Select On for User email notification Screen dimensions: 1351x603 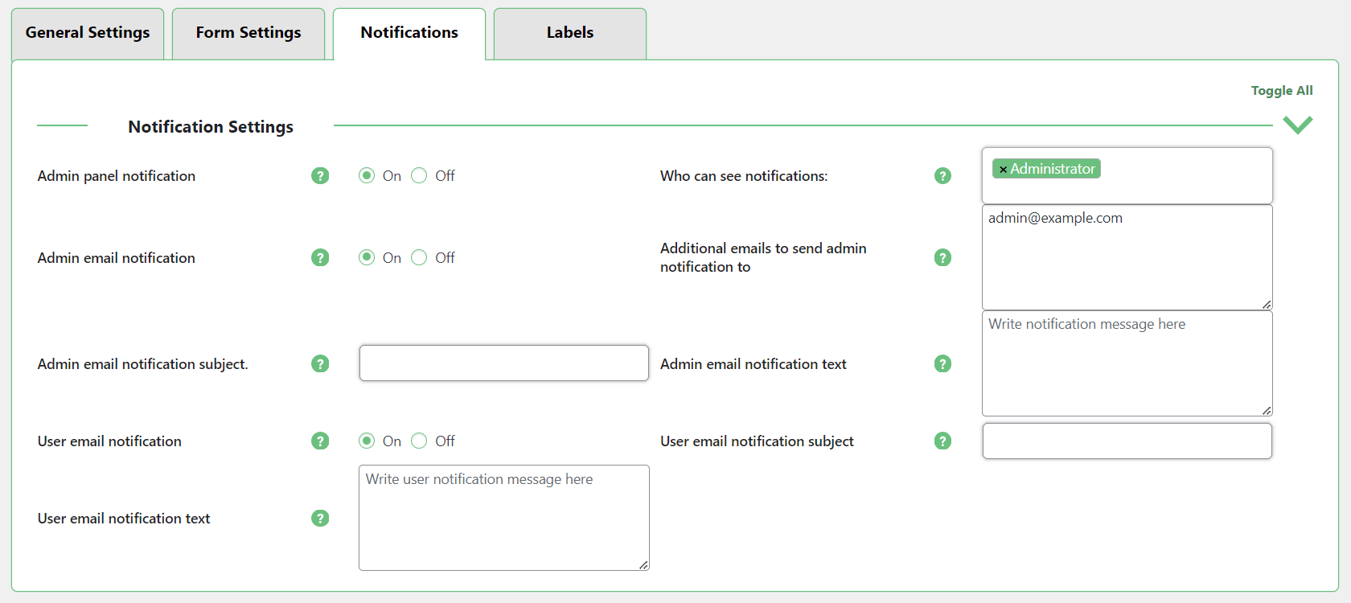click(x=367, y=441)
